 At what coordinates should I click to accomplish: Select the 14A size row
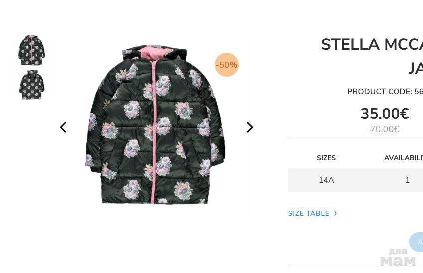pos(326,180)
